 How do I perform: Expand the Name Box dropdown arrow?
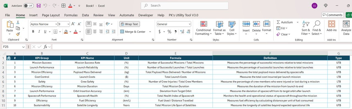pyautogui.click(x=23, y=47)
